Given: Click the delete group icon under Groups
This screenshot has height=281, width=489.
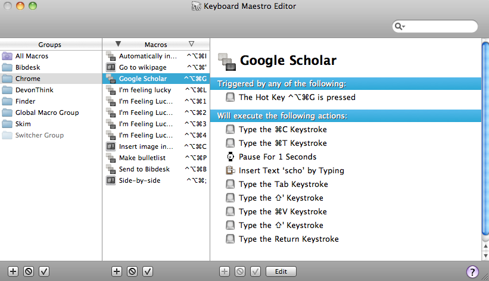Looking at the screenshot, I should 29,271.
